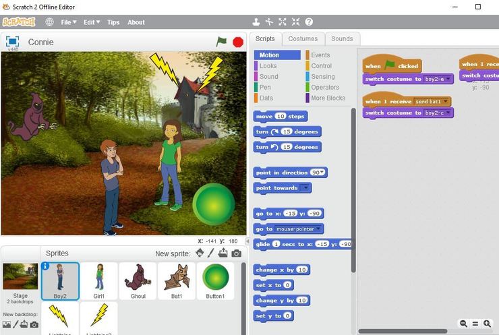Collapse stage panel with small arrow
This screenshot has width=499, height=335.
pos(247,241)
